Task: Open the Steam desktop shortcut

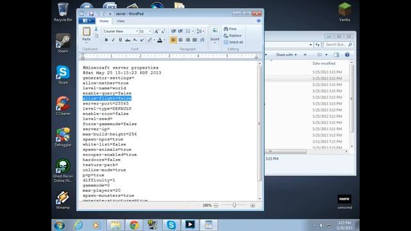Action: tap(63, 43)
